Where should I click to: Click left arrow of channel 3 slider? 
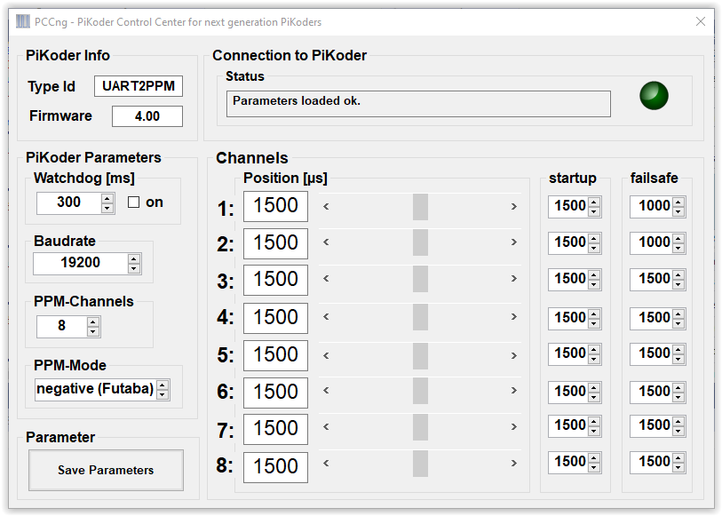[326, 279]
